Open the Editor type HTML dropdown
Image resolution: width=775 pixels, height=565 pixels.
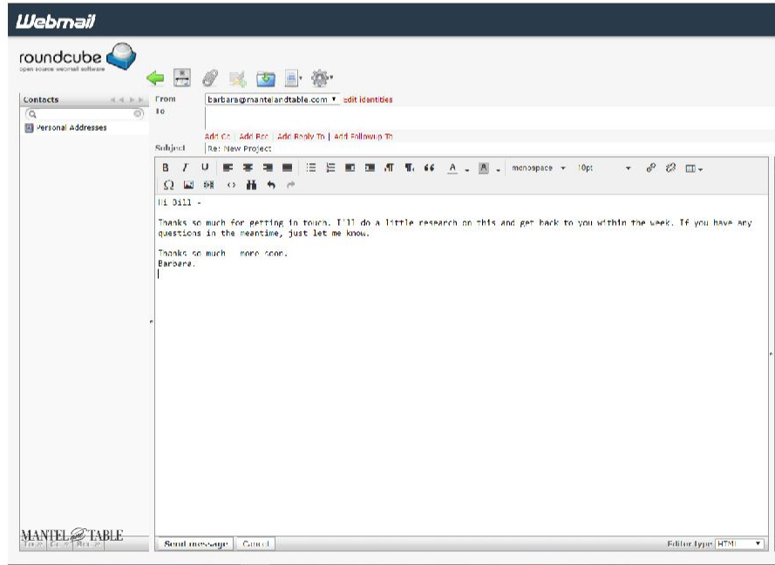(x=739, y=544)
